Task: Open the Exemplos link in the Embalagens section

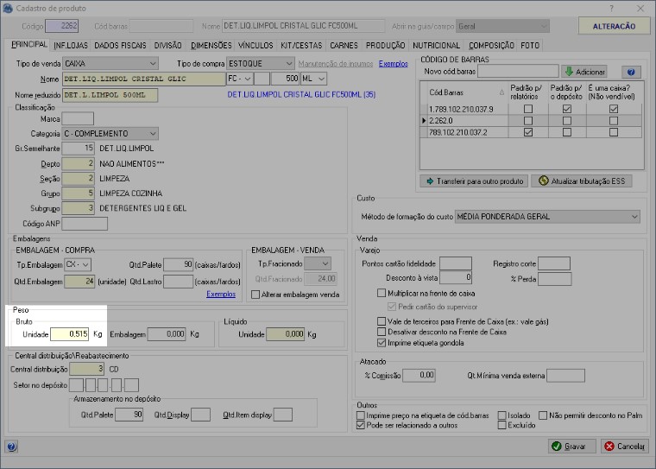Action: pos(221,294)
